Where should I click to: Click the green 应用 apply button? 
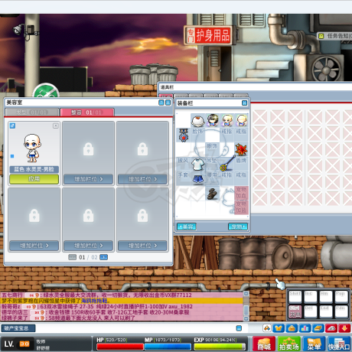click(x=34, y=179)
